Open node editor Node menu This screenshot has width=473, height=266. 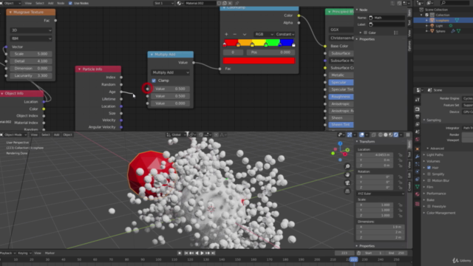(61, 3)
